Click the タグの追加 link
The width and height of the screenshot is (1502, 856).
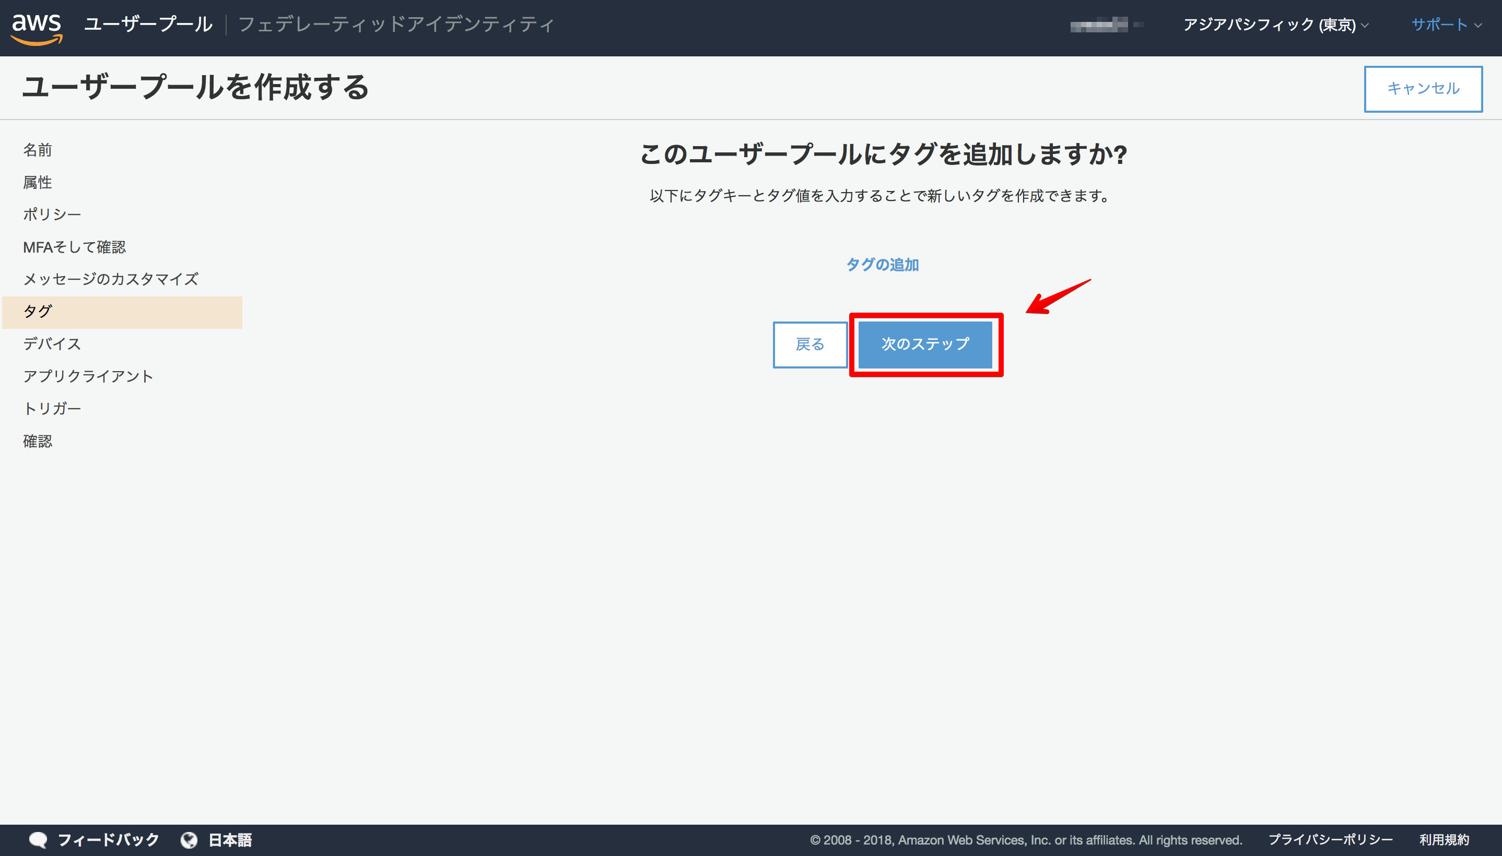pos(882,265)
